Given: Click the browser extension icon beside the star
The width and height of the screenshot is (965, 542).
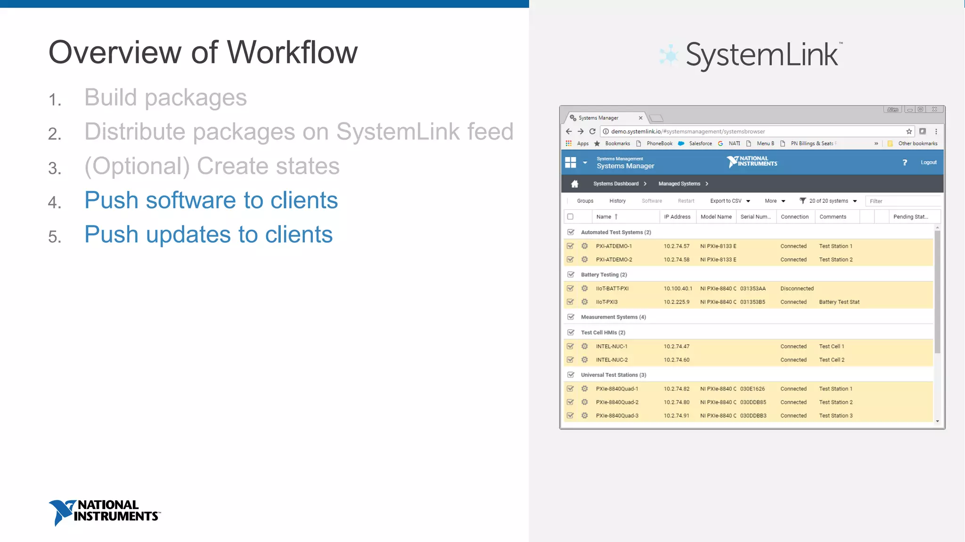Looking at the screenshot, I should point(923,132).
